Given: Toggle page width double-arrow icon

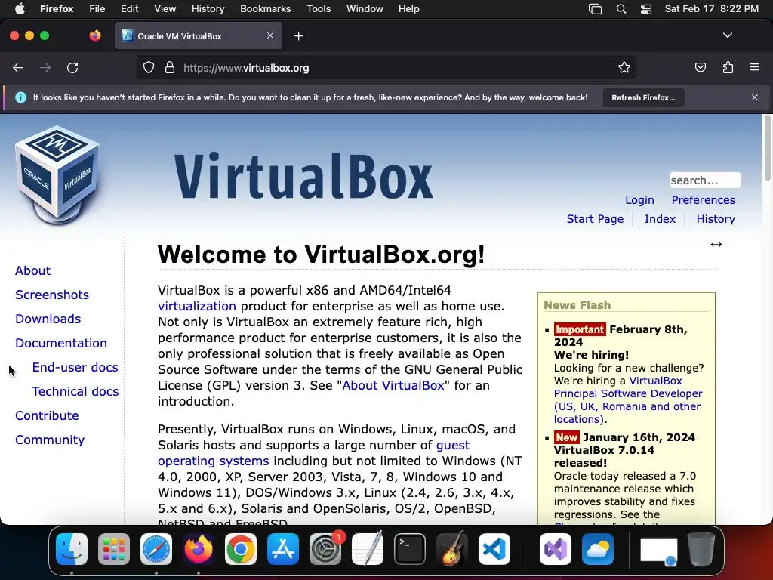Looking at the screenshot, I should pyautogui.click(x=716, y=245).
